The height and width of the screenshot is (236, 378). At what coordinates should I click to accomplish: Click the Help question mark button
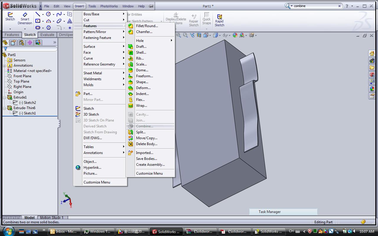coord(347,6)
